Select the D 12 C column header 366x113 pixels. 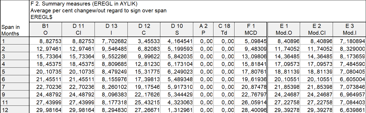(144, 29)
